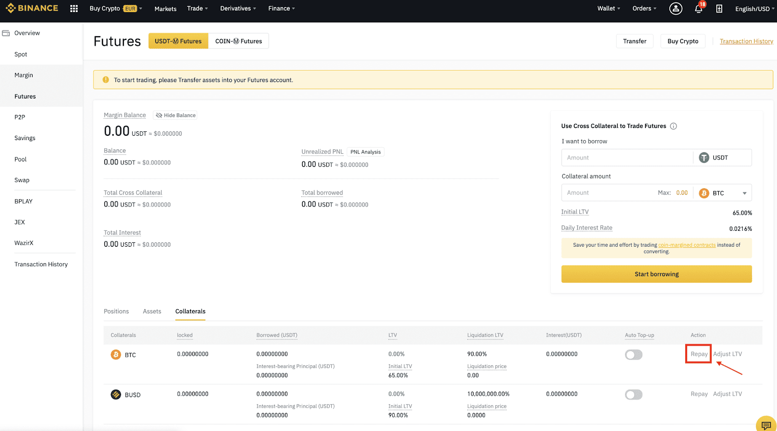Open coin-margined contracts link
777x431 pixels.
click(687, 245)
